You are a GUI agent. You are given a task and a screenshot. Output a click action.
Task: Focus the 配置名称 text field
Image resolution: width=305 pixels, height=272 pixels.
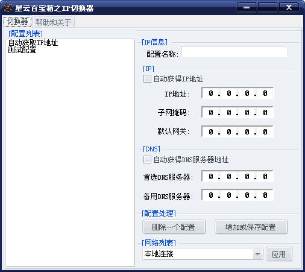(234, 52)
